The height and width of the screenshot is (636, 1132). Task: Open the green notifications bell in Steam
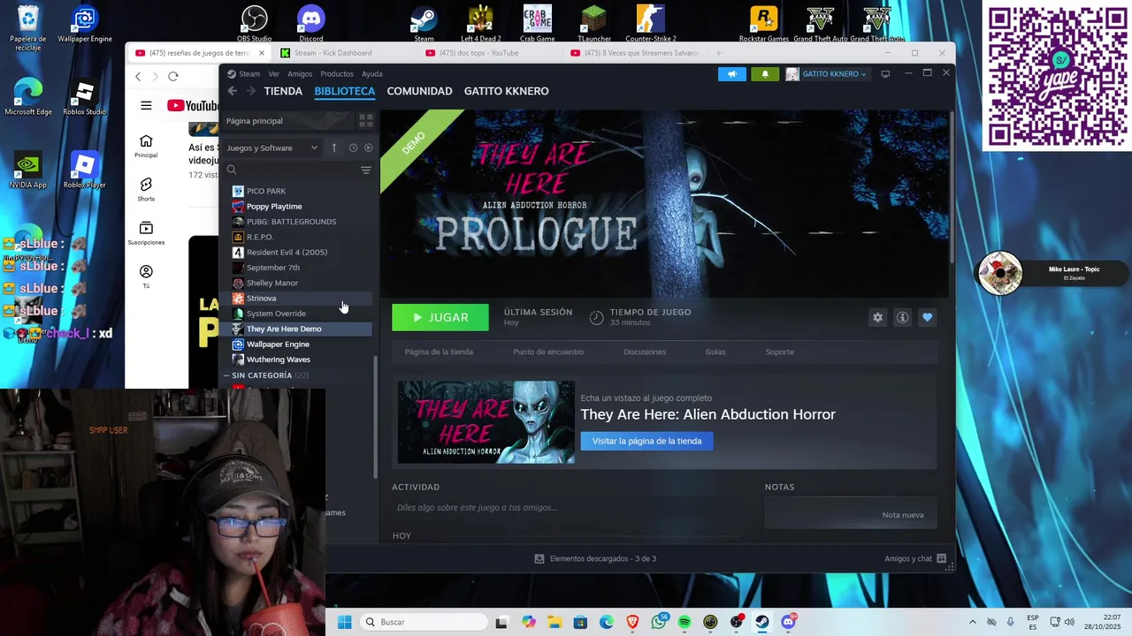click(x=765, y=74)
